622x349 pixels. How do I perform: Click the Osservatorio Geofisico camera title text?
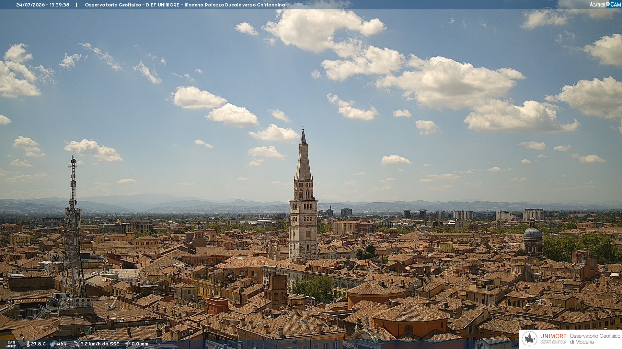(185, 5)
